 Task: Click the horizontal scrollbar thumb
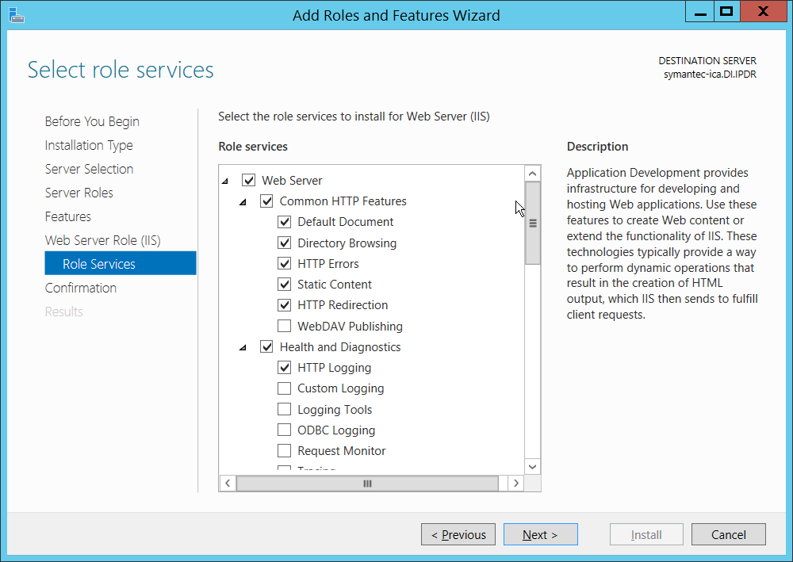(367, 483)
